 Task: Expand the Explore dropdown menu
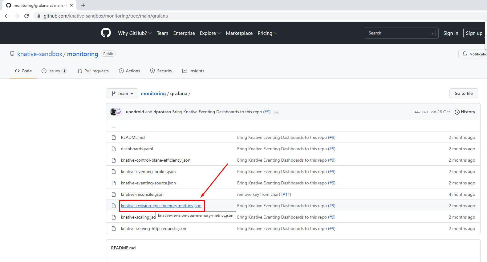(x=210, y=33)
